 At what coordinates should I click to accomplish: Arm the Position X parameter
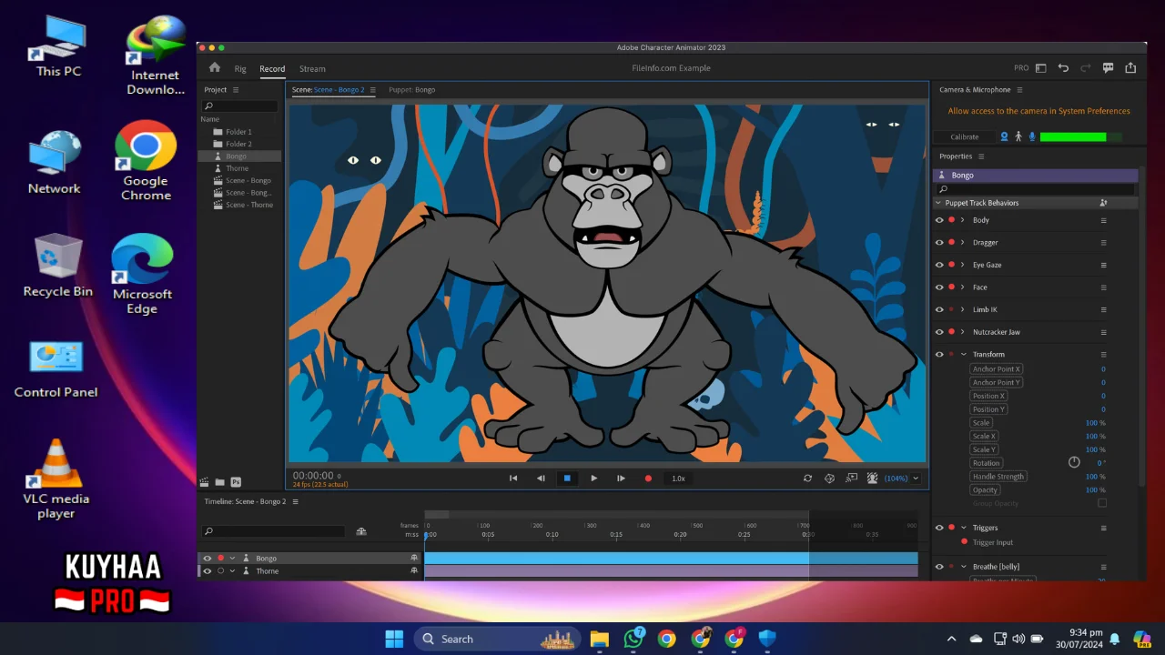click(989, 396)
